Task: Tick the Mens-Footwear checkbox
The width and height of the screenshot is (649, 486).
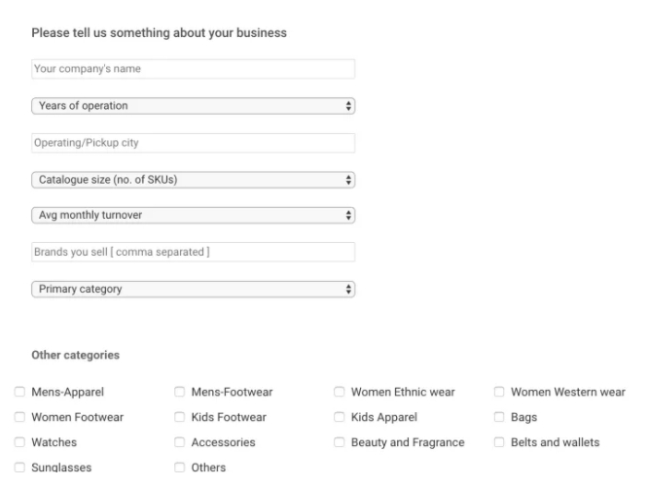Action: click(x=180, y=393)
